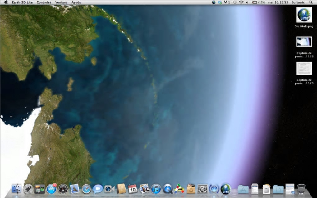Screen dimensions: 317x198
Task: Open Dashboard from the Dock
Action: click(x=63, y=189)
